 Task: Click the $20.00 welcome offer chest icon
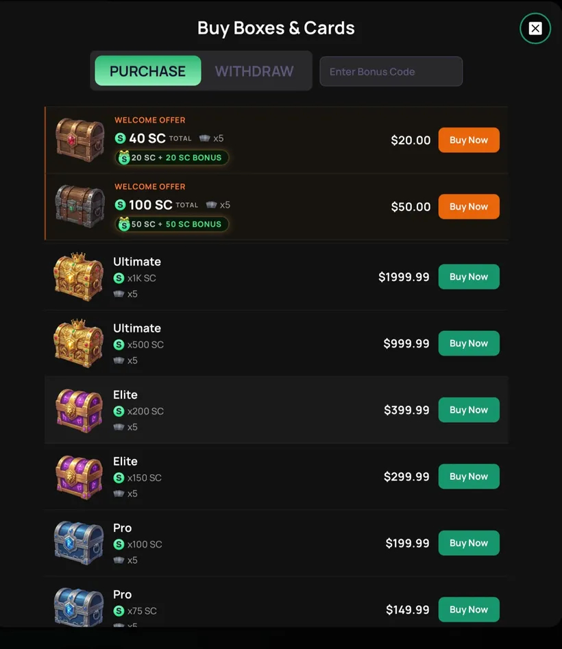tap(80, 140)
